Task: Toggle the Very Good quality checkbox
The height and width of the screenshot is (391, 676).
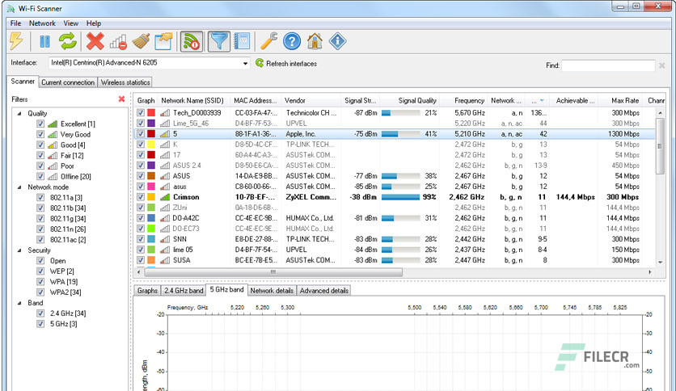Action: pos(40,134)
